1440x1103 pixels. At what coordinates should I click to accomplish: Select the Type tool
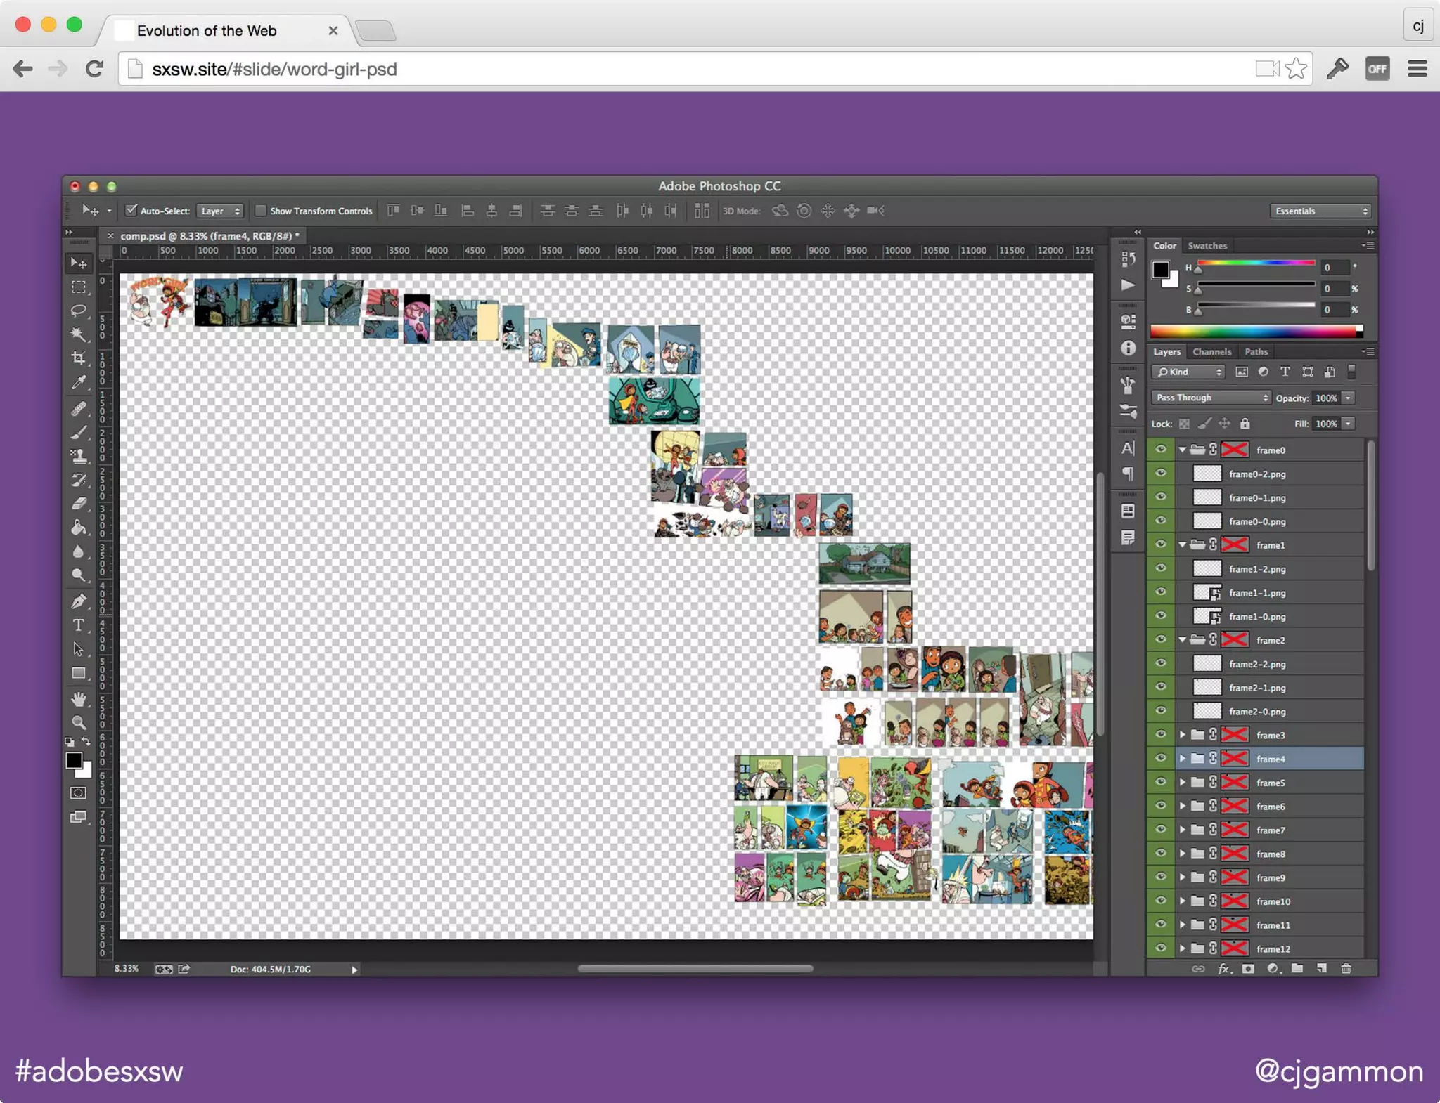click(x=79, y=625)
